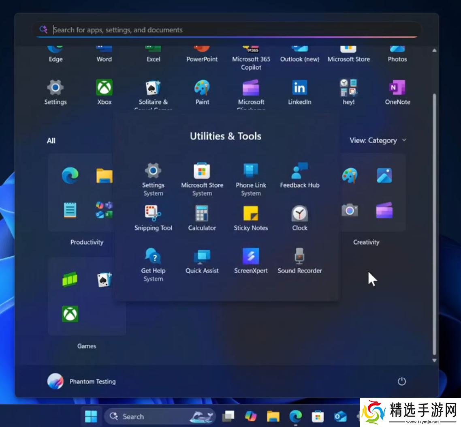The image size is (461, 427).
Task: Click the scrollbar down arrow
Action: 434,360
